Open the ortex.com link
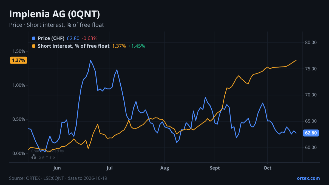Image resolution: width=329 pixels, height=185 pixels. point(308,178)
